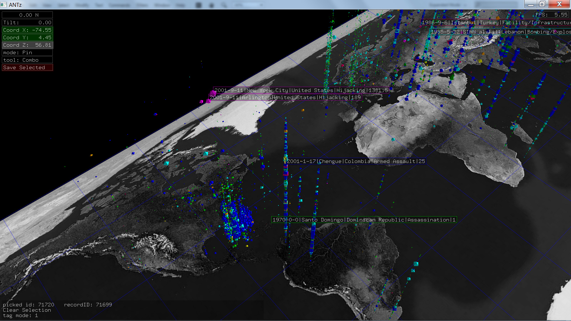Click the 0.00 N compass heading box

click(x=27, y=15)
